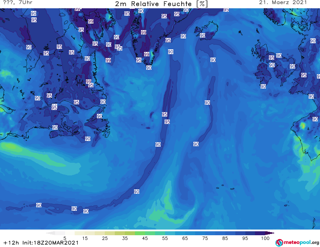
Task: Click the '35' label on the colorbar
Action: pyautogui.click(x=125, y=238)
